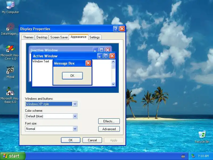Click the Active Window preview minimize icon

pos(100,56)
